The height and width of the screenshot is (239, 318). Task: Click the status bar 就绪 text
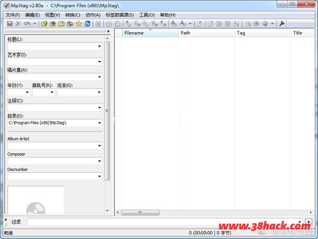[x=8, y=233]
